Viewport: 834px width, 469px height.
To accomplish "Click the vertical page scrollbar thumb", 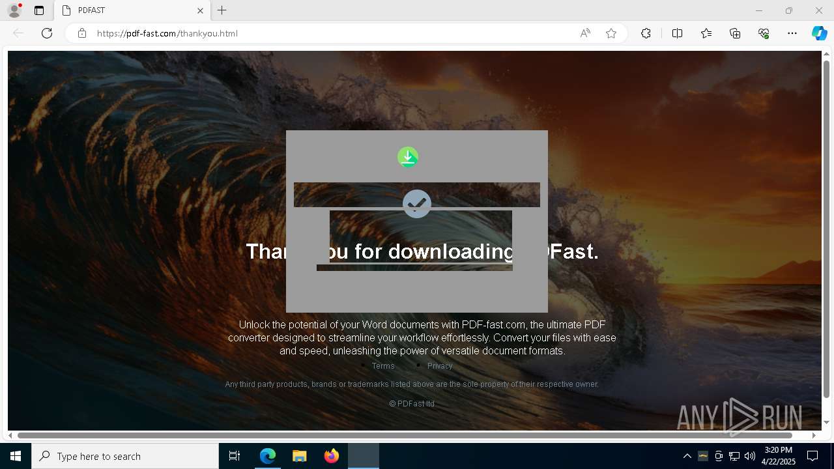I will (x=827, y=228).
